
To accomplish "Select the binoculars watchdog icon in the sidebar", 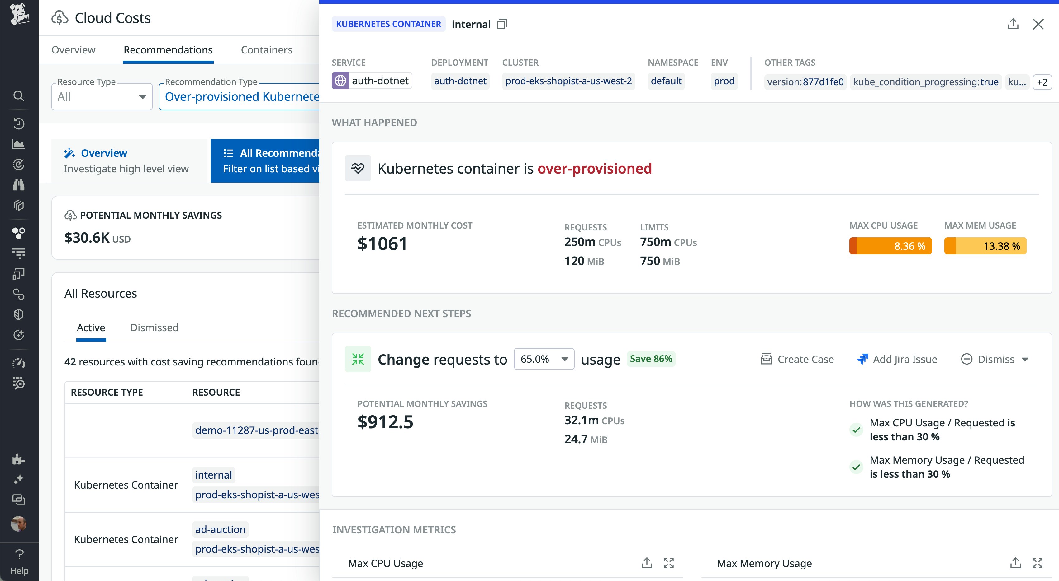I will click(x=19, y=185).
